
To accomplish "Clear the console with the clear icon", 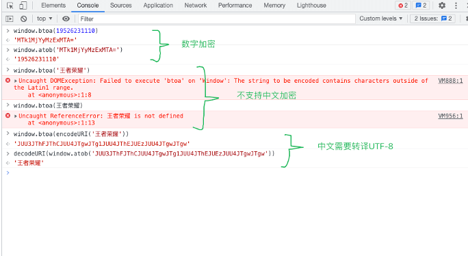I will (23, 18).
